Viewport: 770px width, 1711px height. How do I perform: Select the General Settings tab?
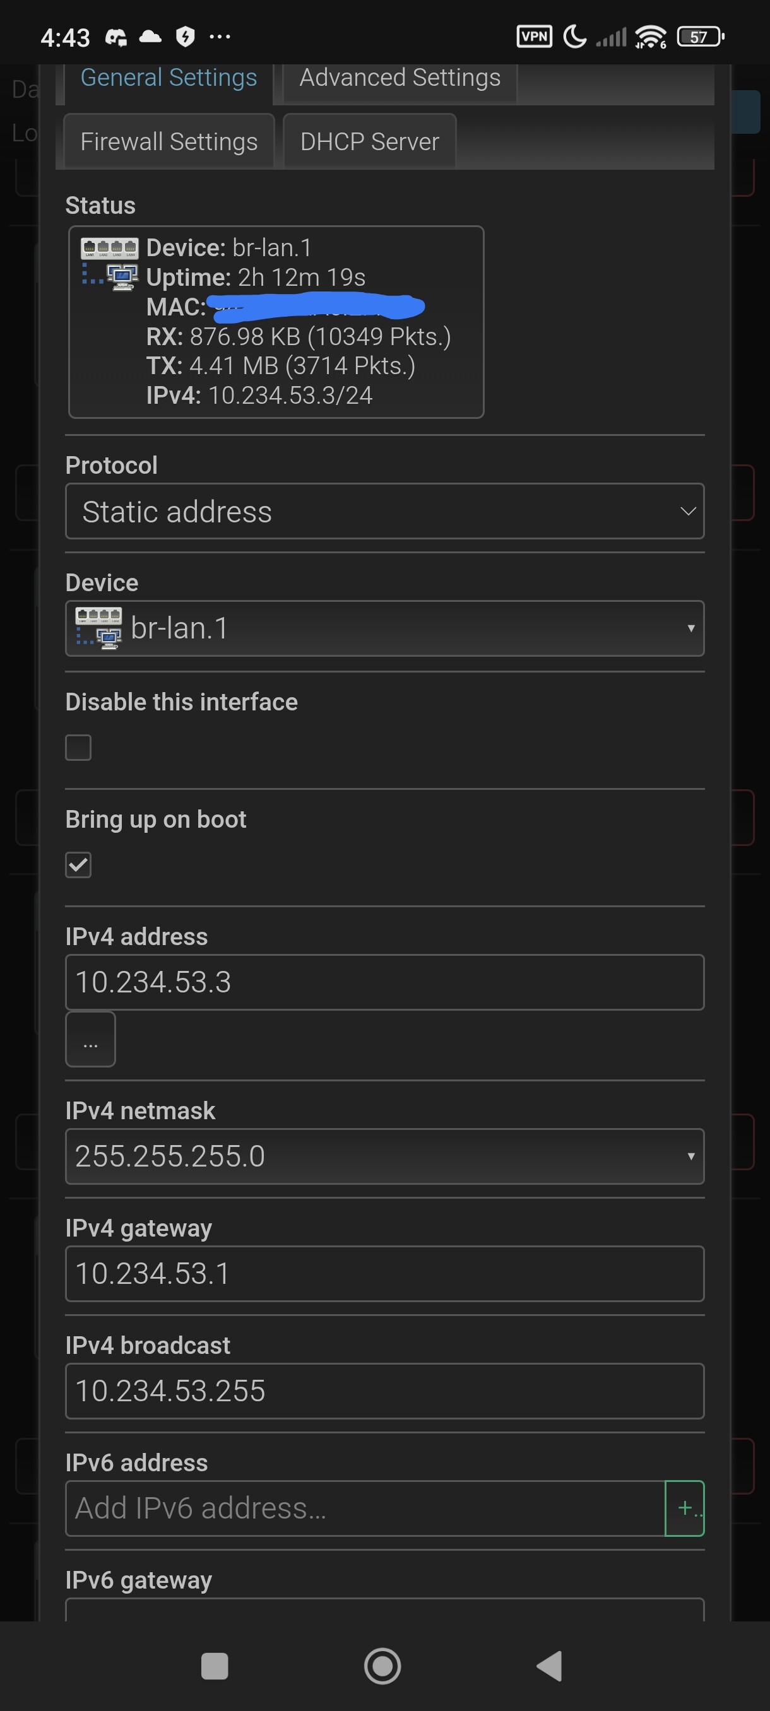pyautogui.click(x=169, y=78)
